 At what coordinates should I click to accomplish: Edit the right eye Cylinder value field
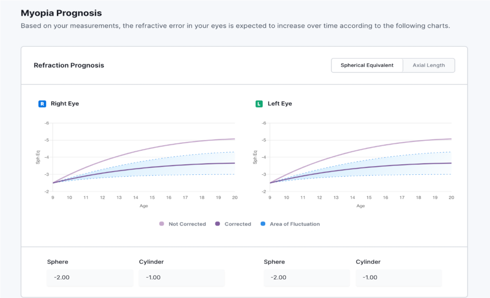pos(182,277)
